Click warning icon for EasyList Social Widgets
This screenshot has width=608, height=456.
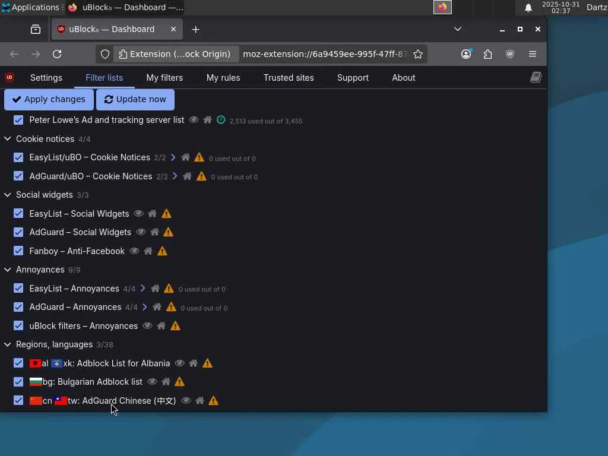click(166, 214)
